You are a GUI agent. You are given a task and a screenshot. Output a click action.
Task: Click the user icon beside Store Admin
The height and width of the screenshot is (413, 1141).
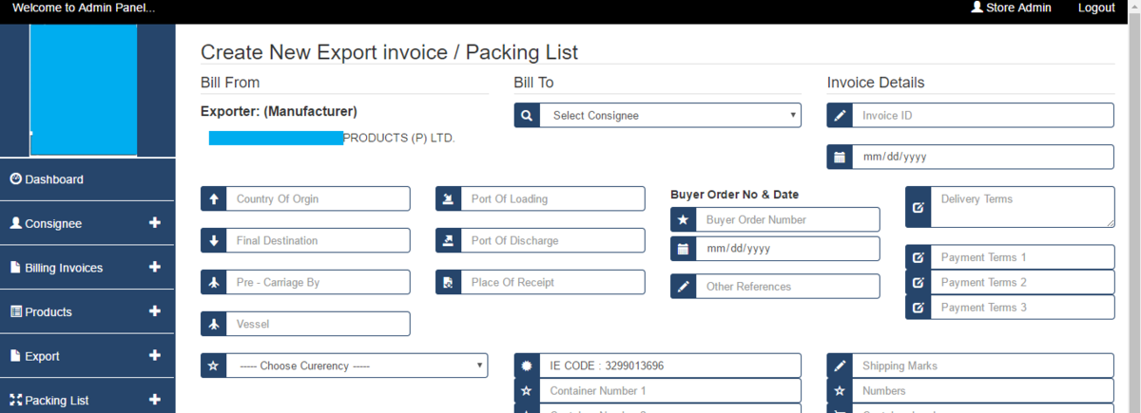pos(977,8)
